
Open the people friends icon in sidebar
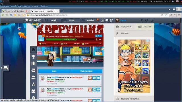(x=34, y=77)
